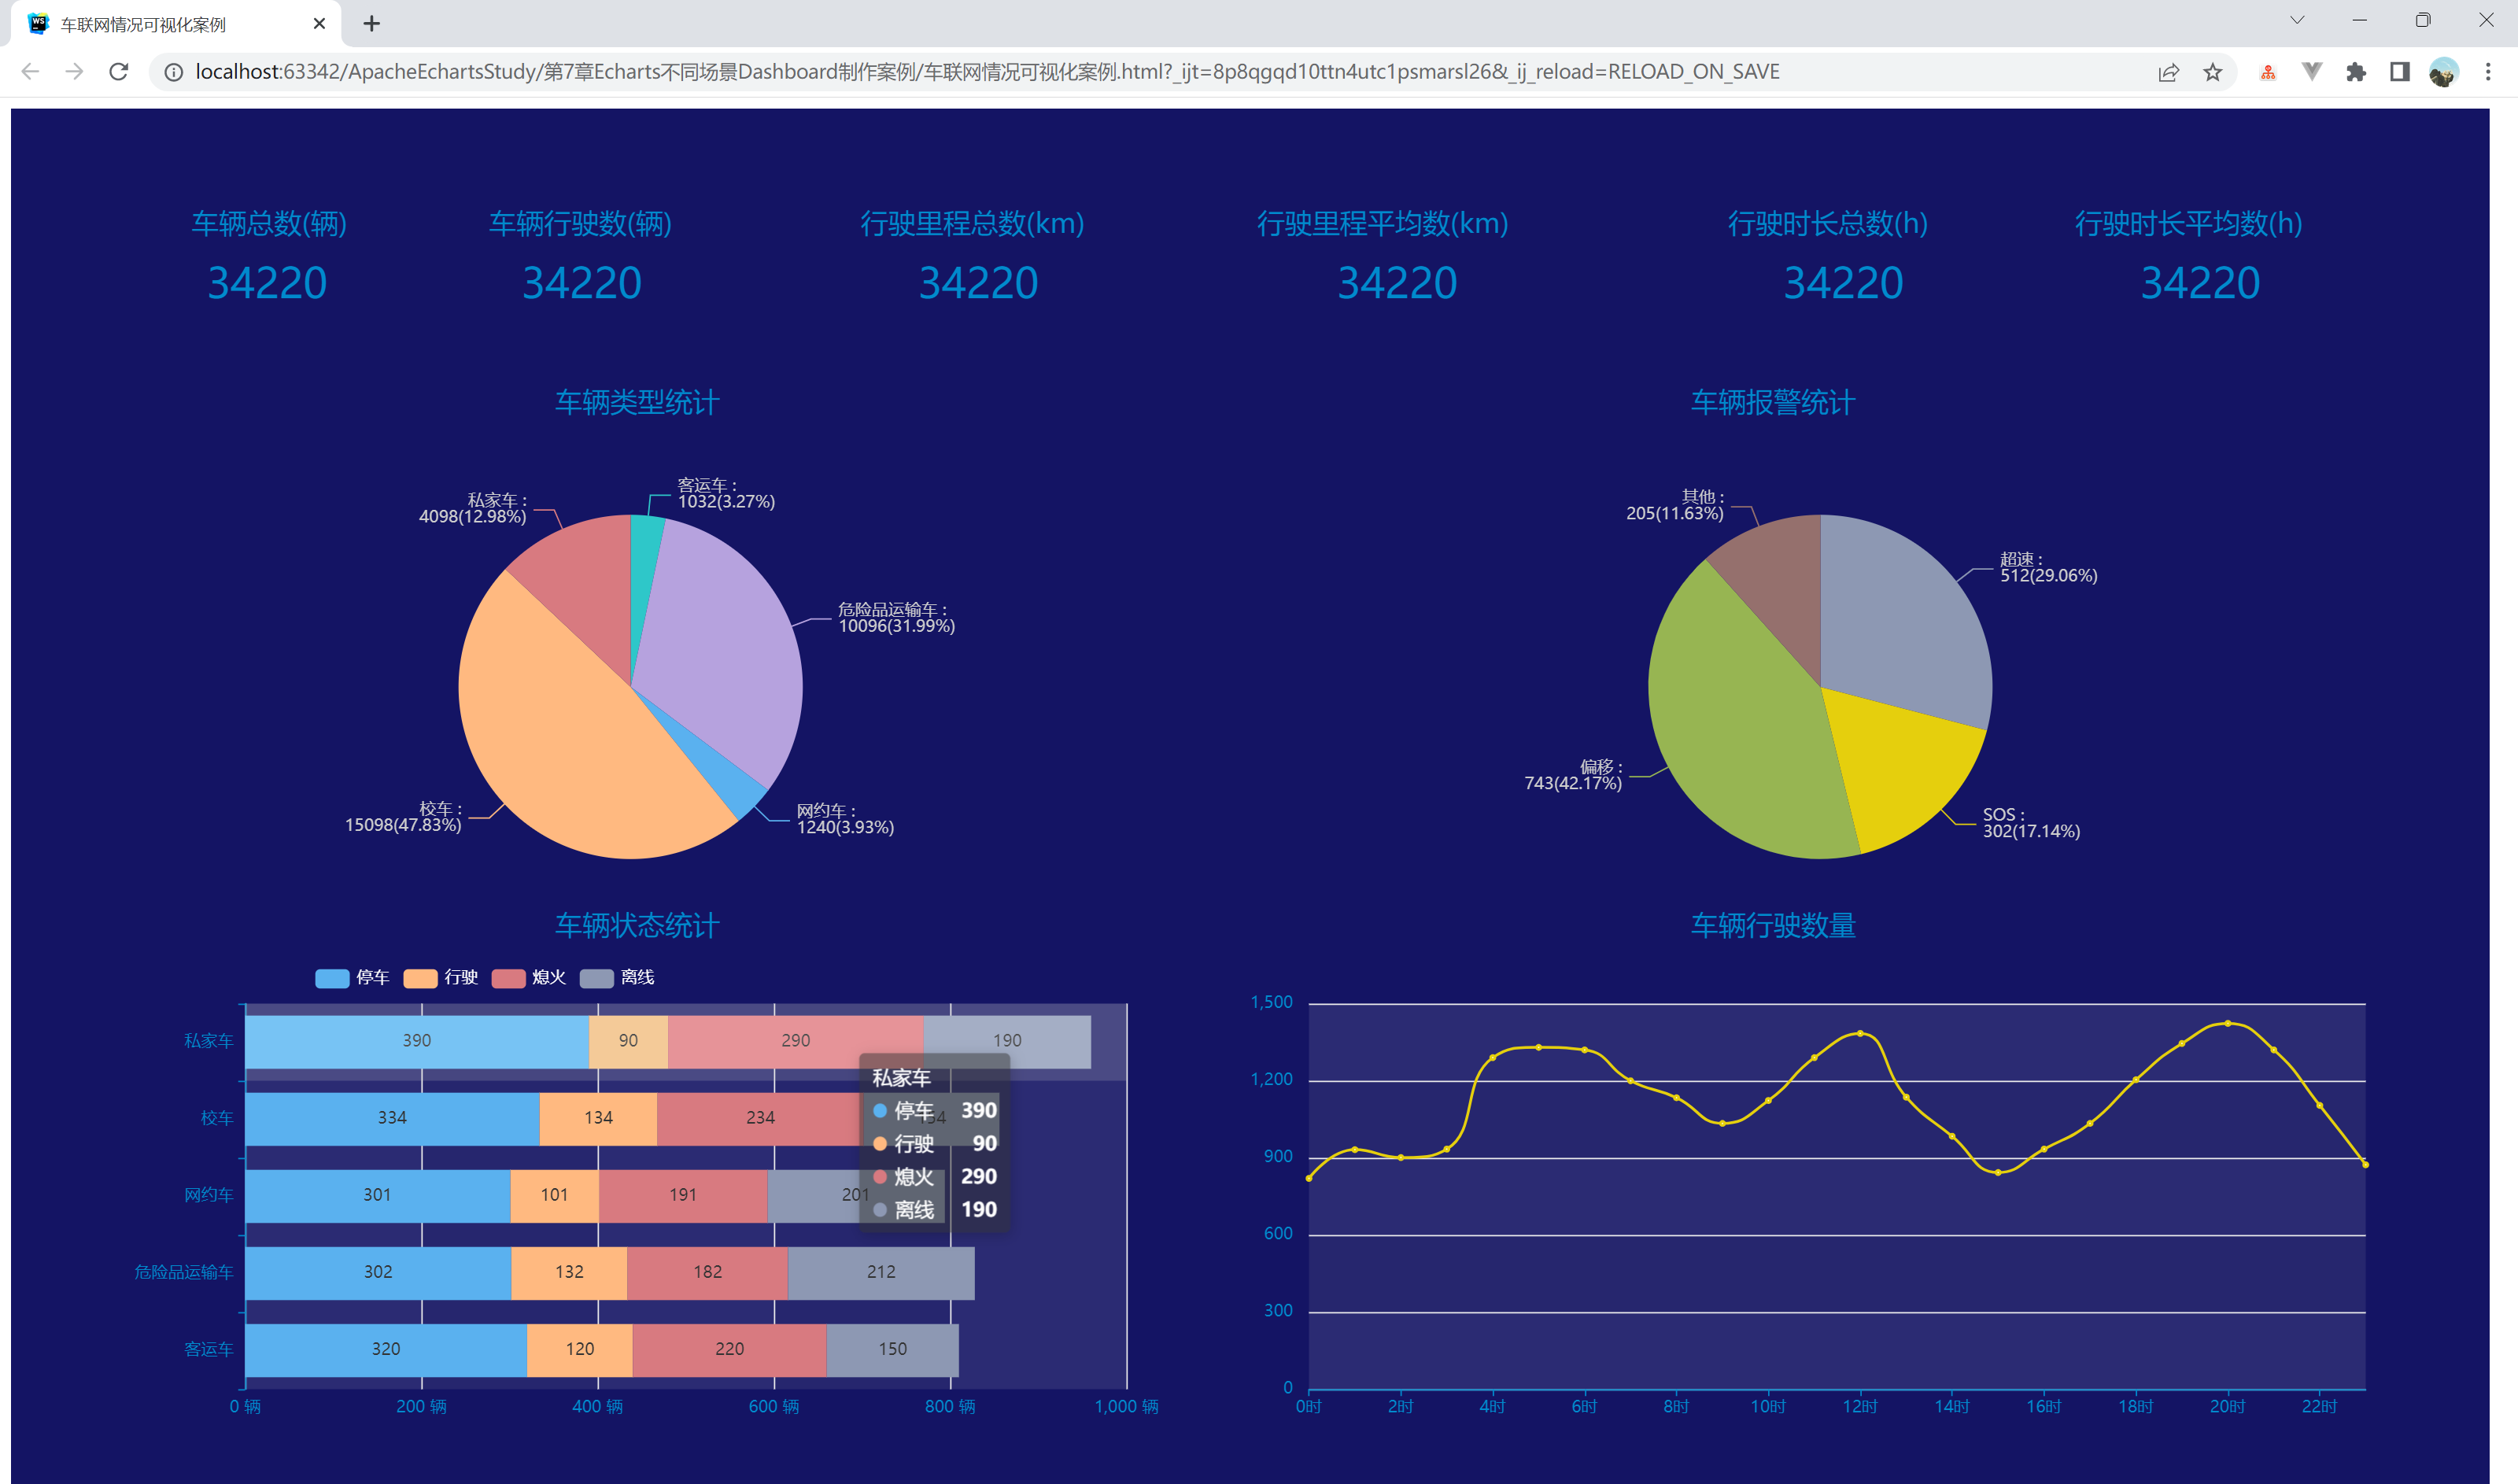Open the Chrome three-dot menu
The height and width of the screenshot is (1484, 2518).
(x=2487, y=72)
